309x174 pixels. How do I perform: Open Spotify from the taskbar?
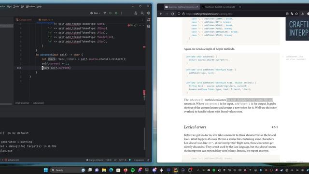133,170
